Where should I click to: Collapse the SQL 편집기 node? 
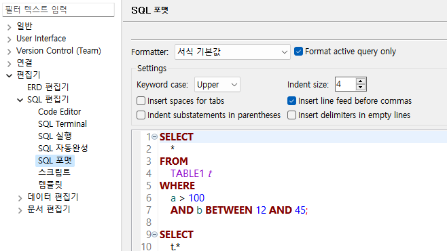coord(20,100)
